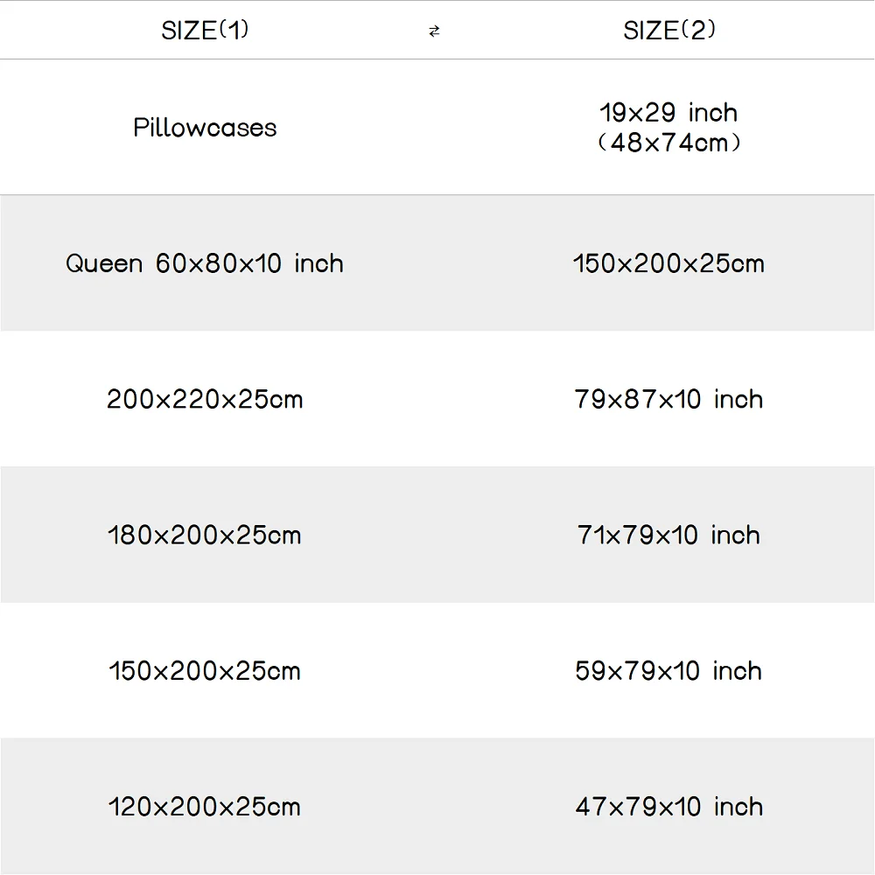Select the 19x29 inch pillowcase size
Image resolution: width=875 pixels, height=875 pixels.
[x=668, y=113]
